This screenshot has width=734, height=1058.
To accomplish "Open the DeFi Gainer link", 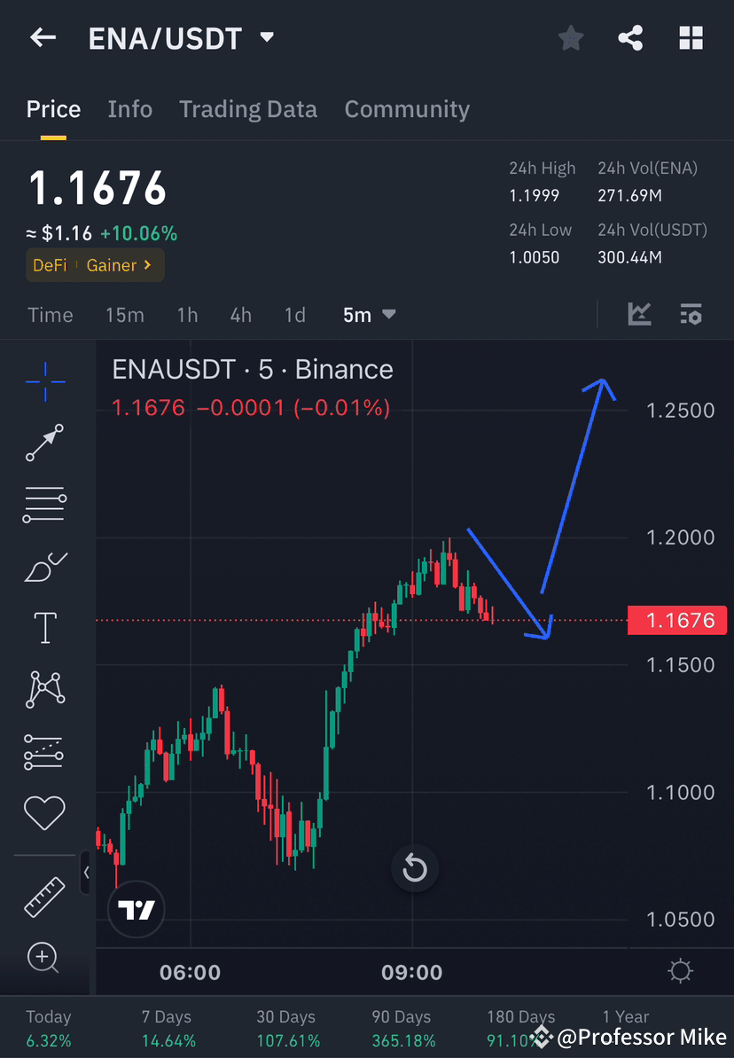I will (94, 265).
